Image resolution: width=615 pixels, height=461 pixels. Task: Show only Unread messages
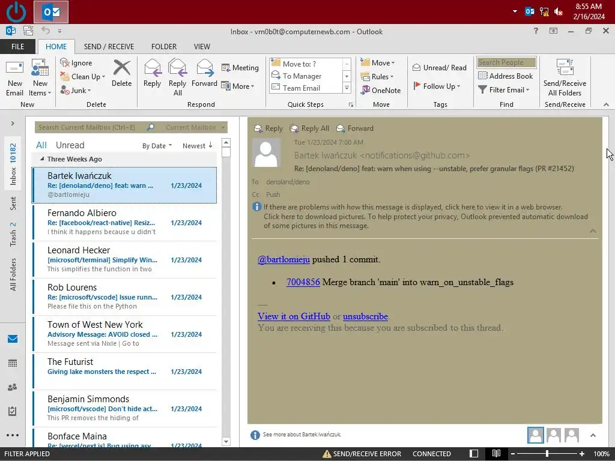[x=70, y=145]
